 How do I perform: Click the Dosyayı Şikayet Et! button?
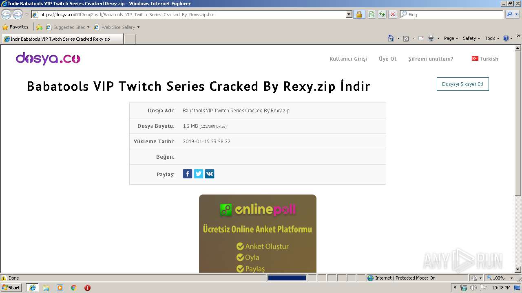(462, 84)
